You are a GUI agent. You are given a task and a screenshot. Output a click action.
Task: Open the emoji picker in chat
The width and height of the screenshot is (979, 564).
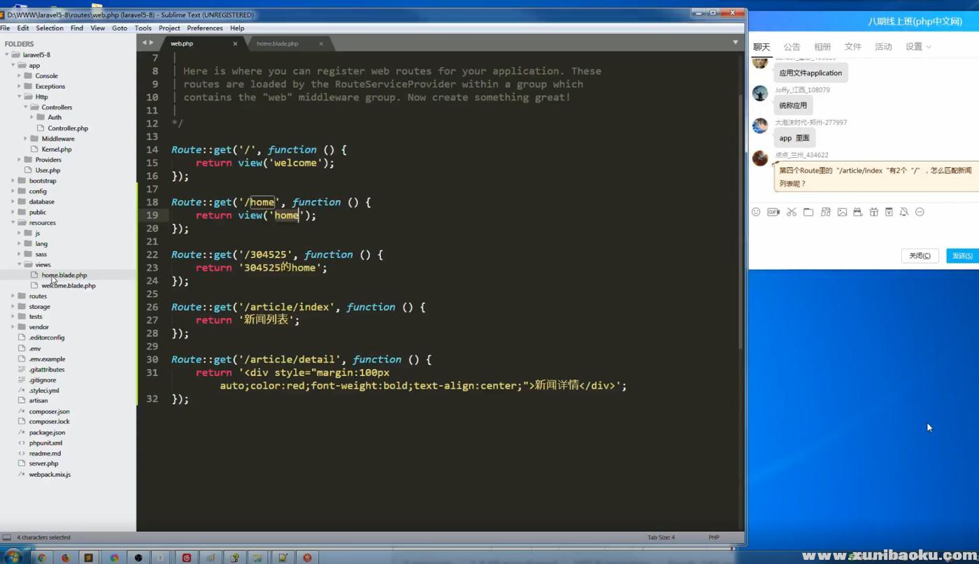[x=756, y=212]
